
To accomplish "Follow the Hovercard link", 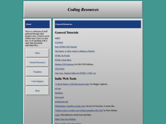I will coord(59,97).
